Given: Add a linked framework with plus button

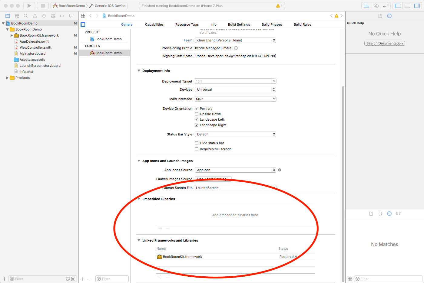Looking at the screenshot, I should [160, 277].
